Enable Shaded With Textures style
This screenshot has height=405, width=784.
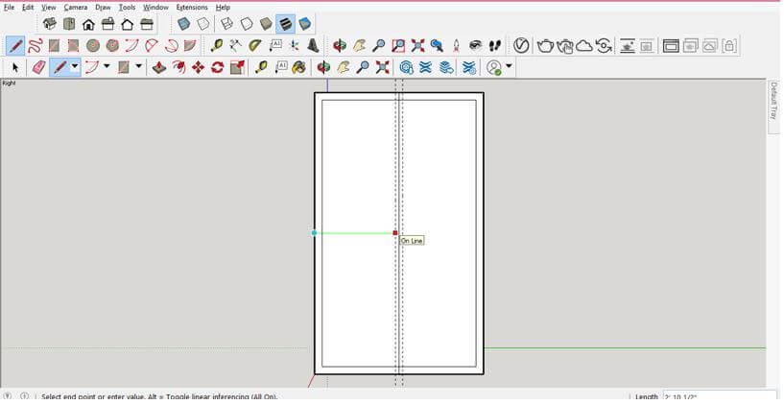tap(286, 23)
